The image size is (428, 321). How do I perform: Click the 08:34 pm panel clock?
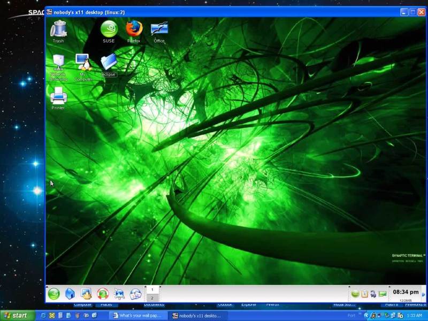(x=406, y=292)
